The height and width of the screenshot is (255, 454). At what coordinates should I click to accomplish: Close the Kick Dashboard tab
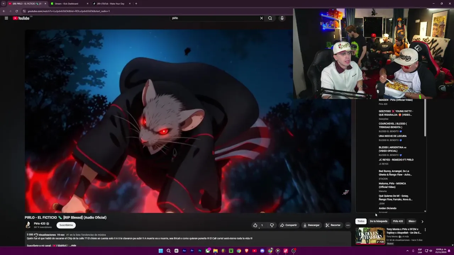coord(88,4)
